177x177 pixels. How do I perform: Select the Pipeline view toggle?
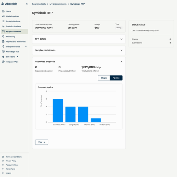pyautogui.click(x=116, y=78)
